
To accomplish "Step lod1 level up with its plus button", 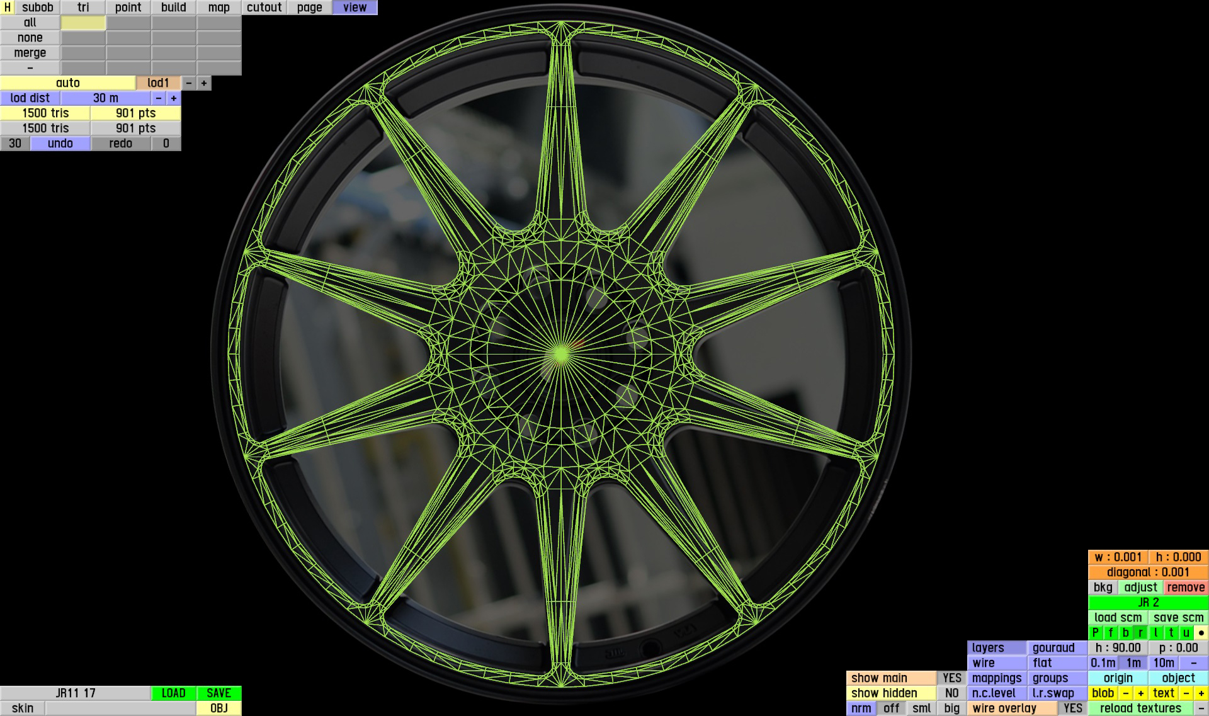I will (x=203, y=83).
